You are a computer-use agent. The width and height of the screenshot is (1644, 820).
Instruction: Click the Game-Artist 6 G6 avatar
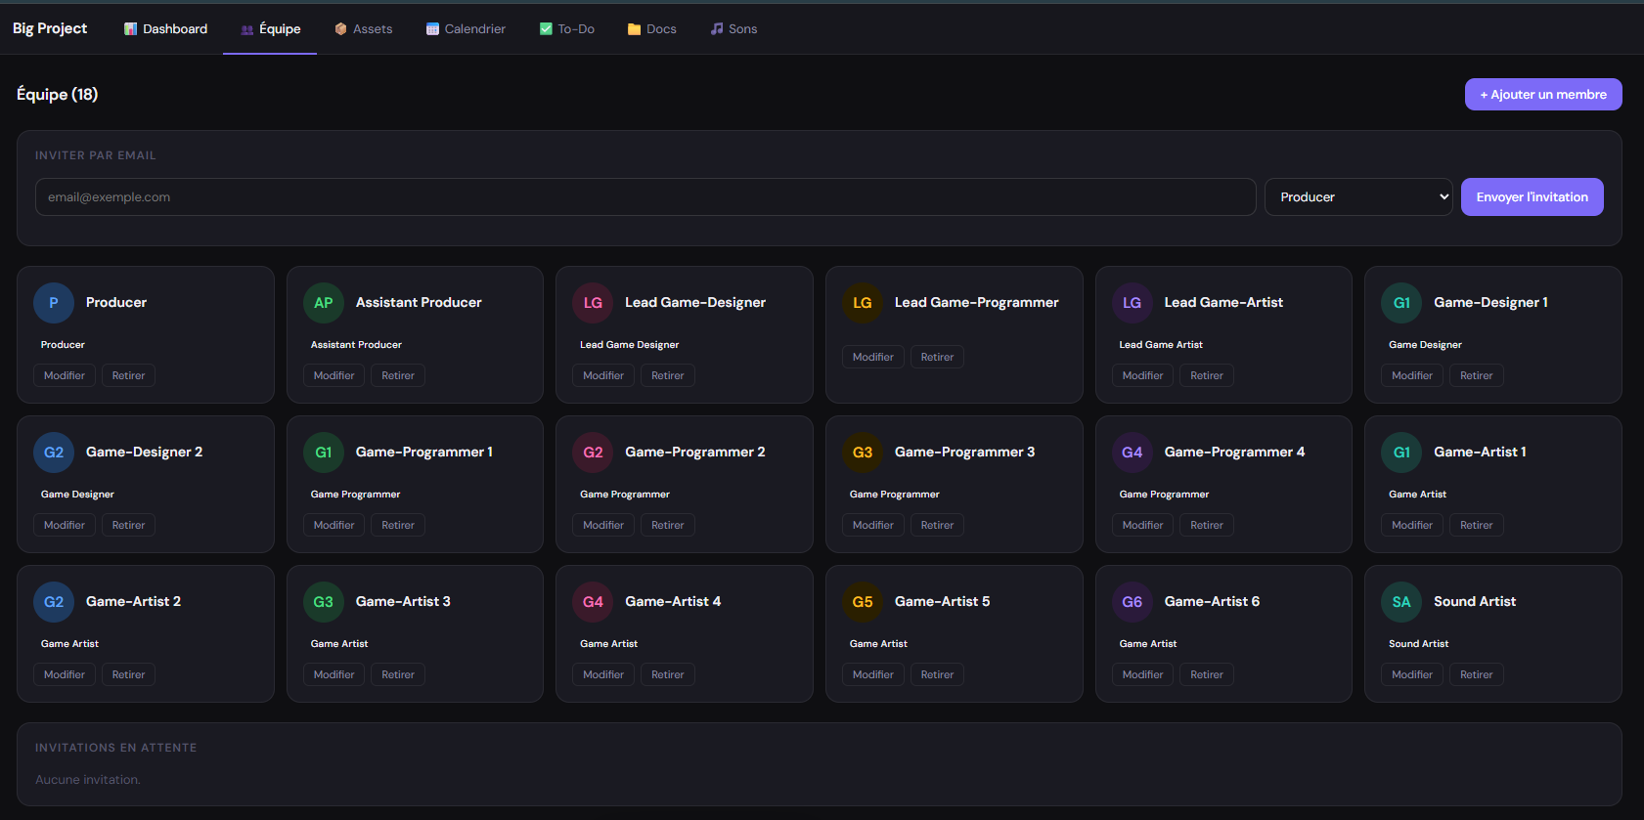pos(1133,602)
